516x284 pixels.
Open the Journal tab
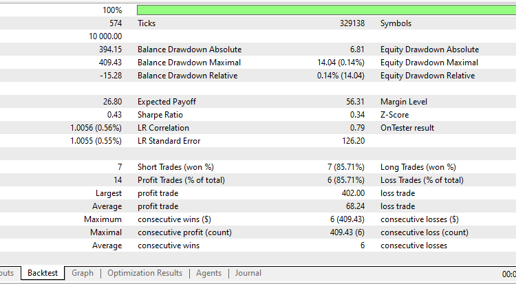[x=248, y=273]
